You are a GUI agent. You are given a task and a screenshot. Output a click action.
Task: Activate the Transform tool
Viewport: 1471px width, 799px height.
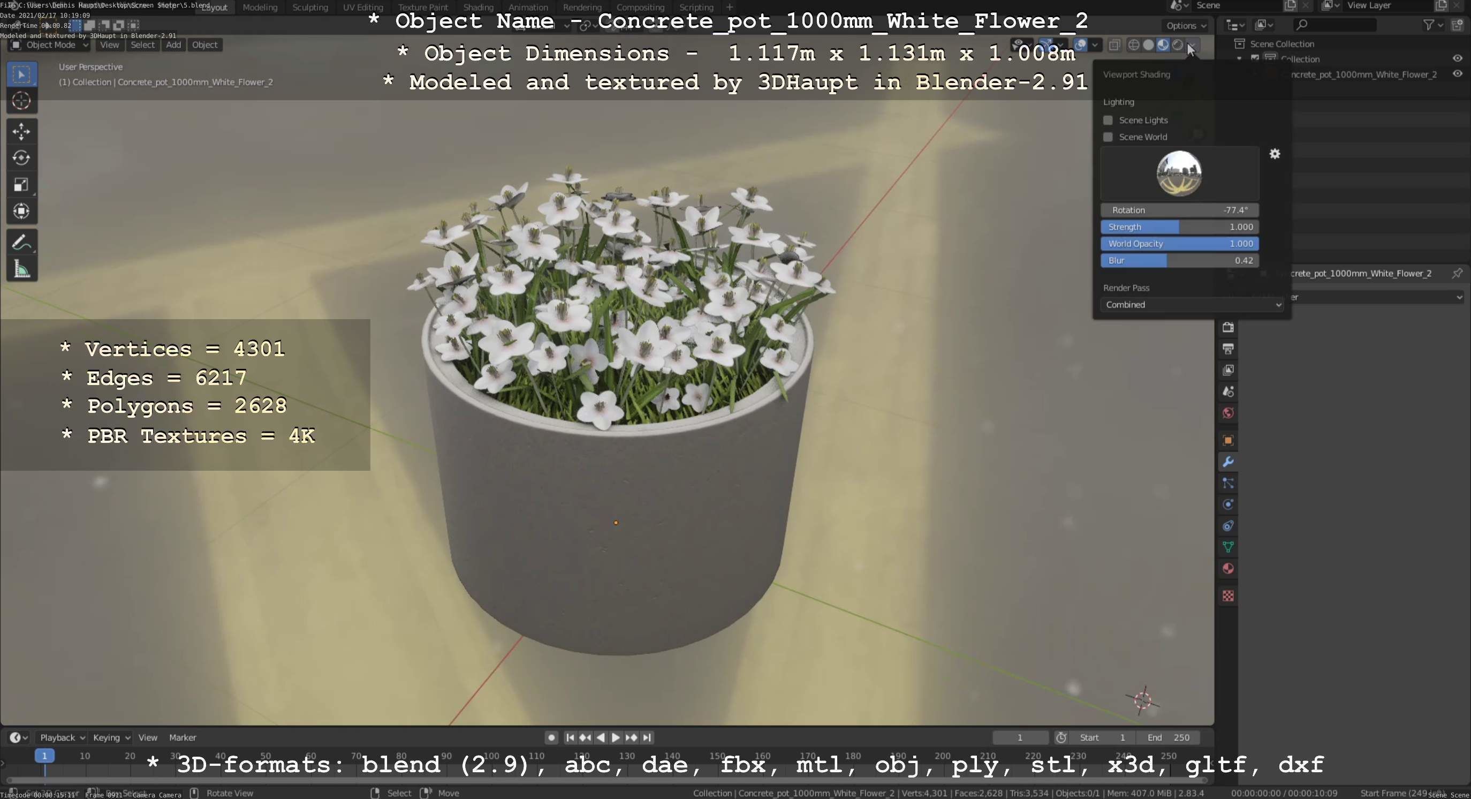(22, 212)
